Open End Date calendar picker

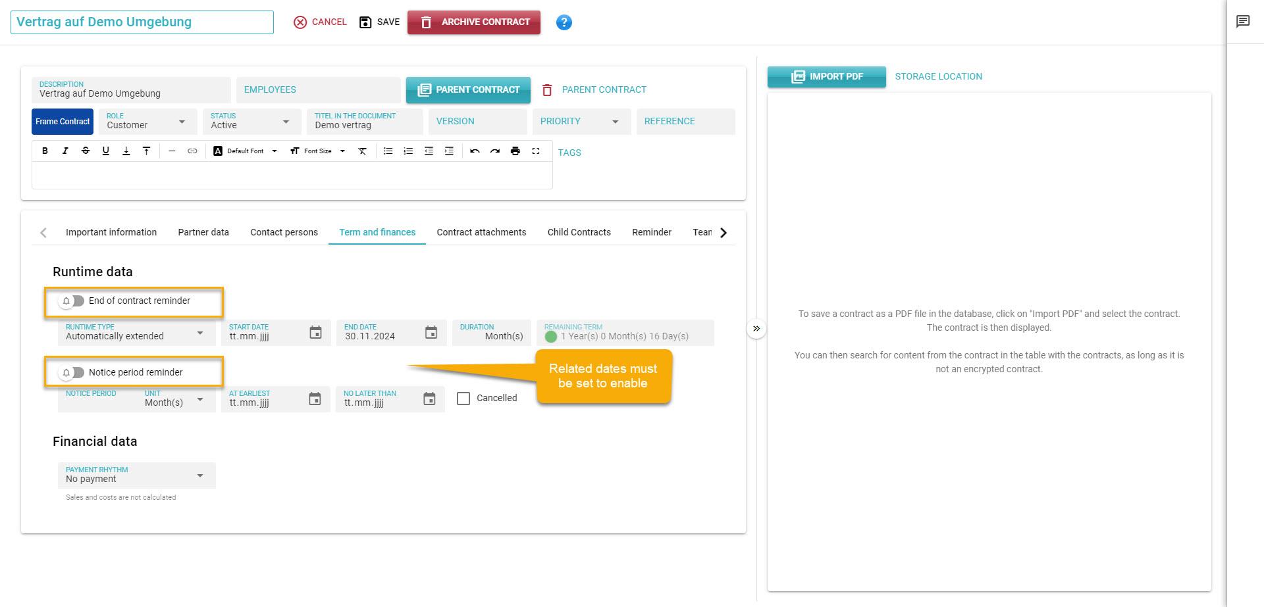(431, 333)
